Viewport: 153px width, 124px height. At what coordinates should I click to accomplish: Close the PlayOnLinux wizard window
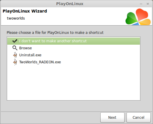tap(148, 4)
